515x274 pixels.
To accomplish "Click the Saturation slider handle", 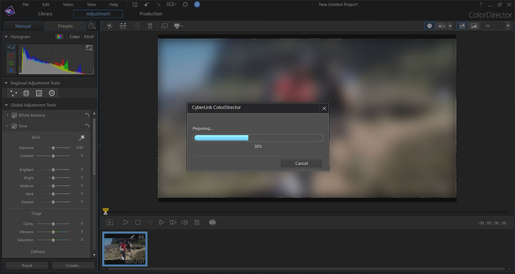I will pos(53,240).
